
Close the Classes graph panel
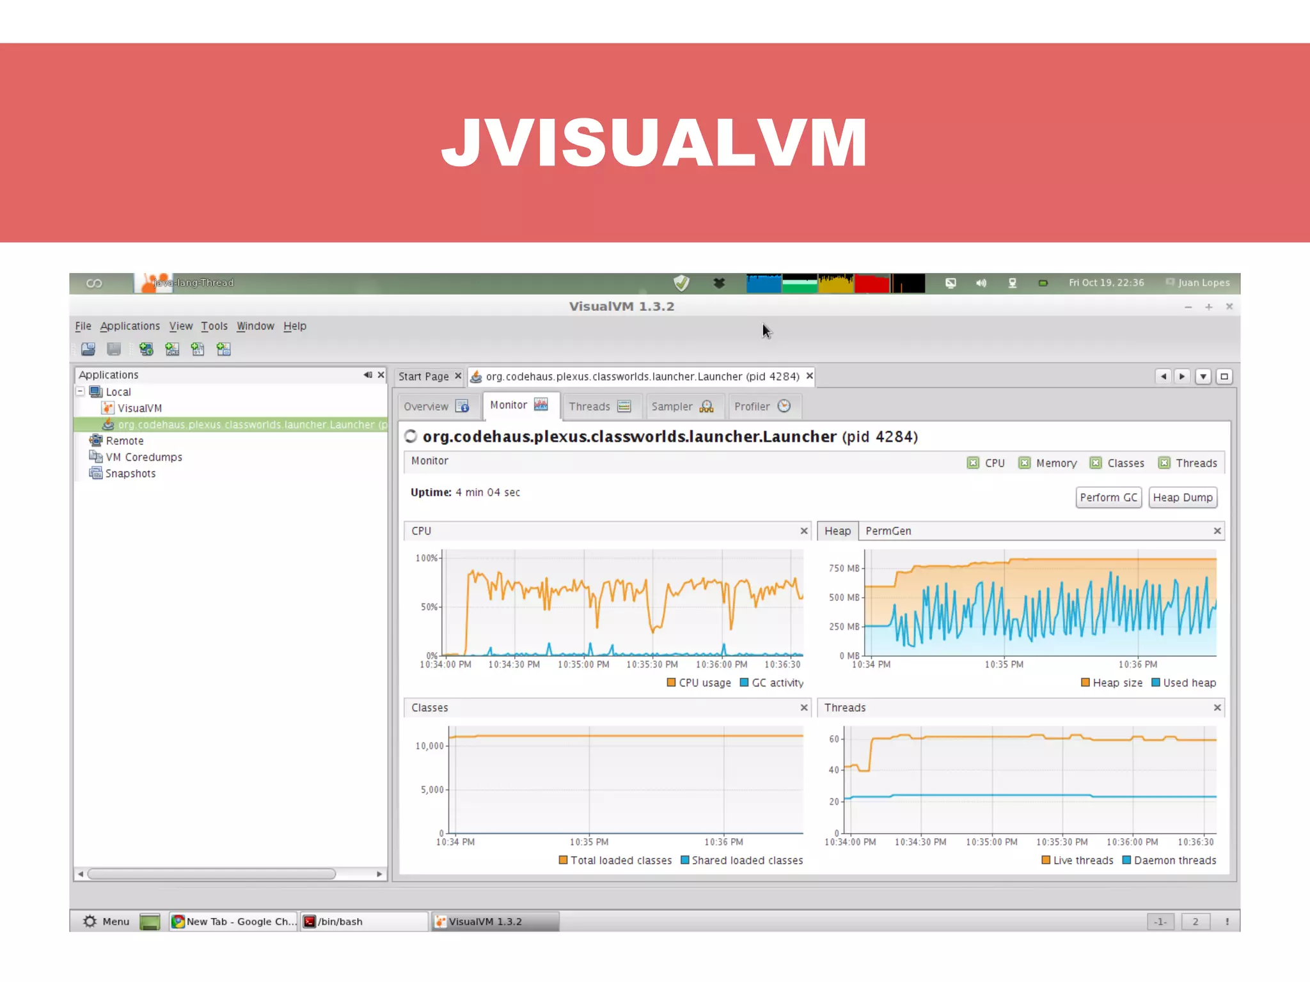pos(804,708)
